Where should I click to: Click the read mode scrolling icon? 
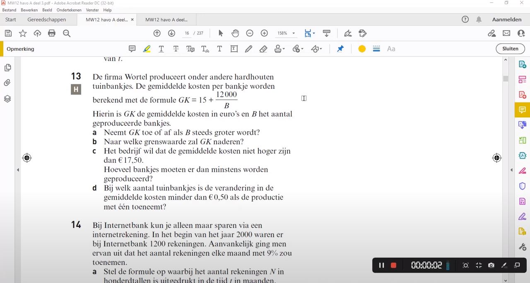[326, 33]
